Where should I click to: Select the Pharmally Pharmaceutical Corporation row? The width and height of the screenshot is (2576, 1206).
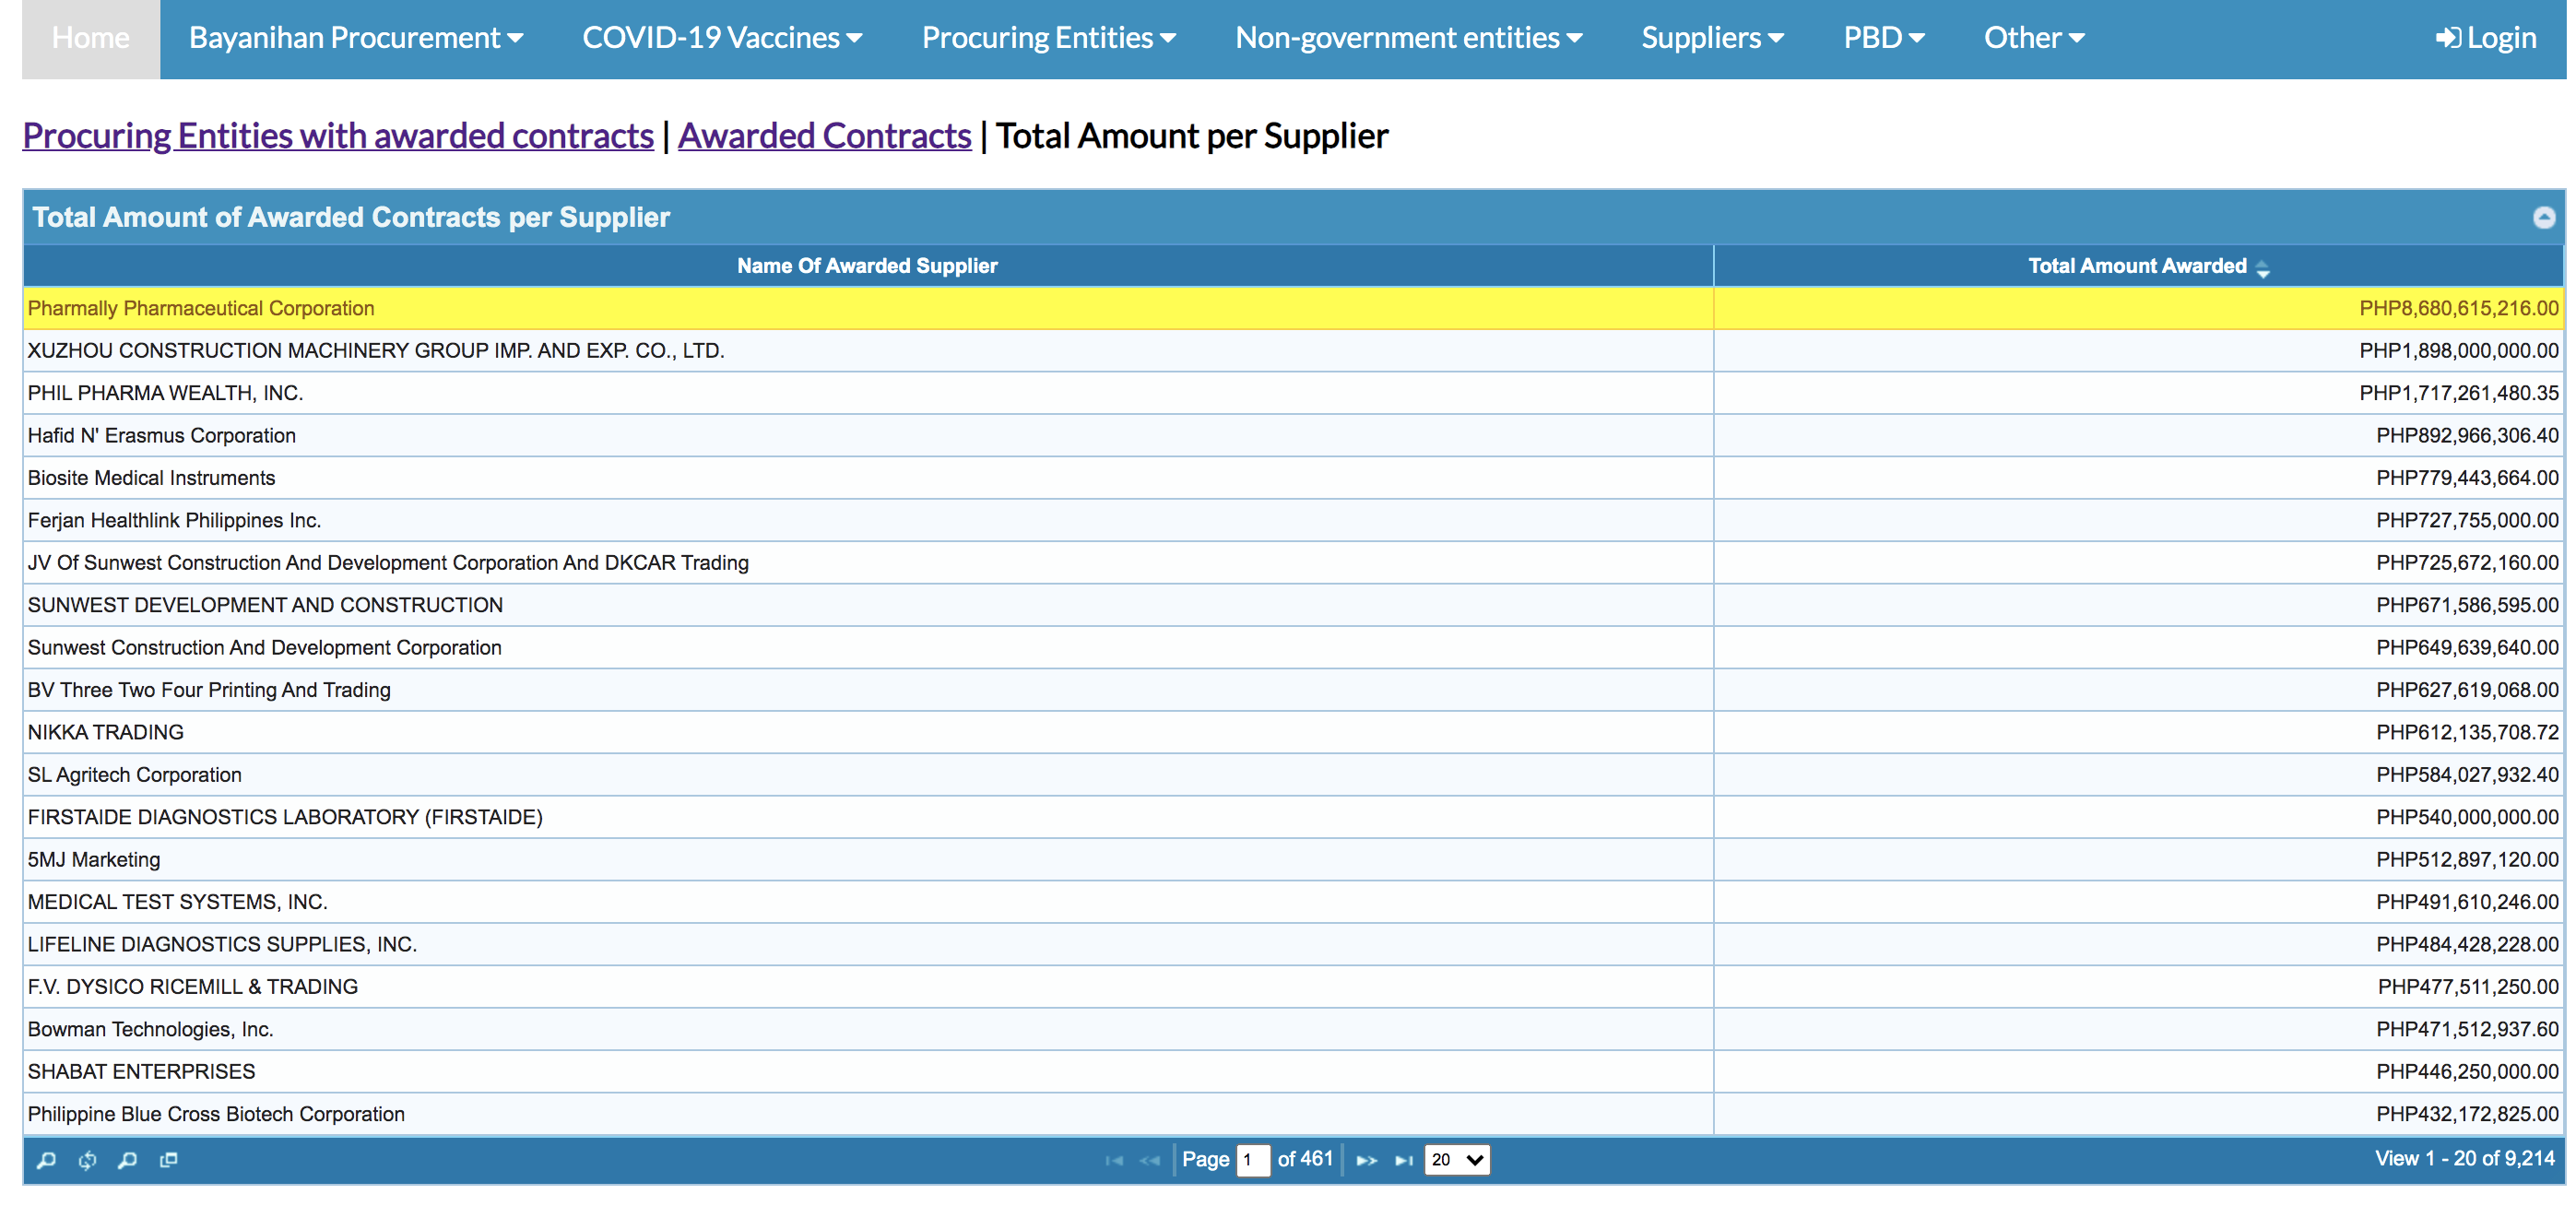coord(1293,308)
